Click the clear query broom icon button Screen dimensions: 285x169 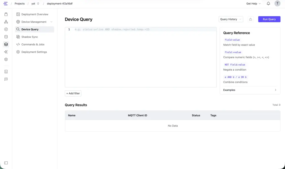250,19
